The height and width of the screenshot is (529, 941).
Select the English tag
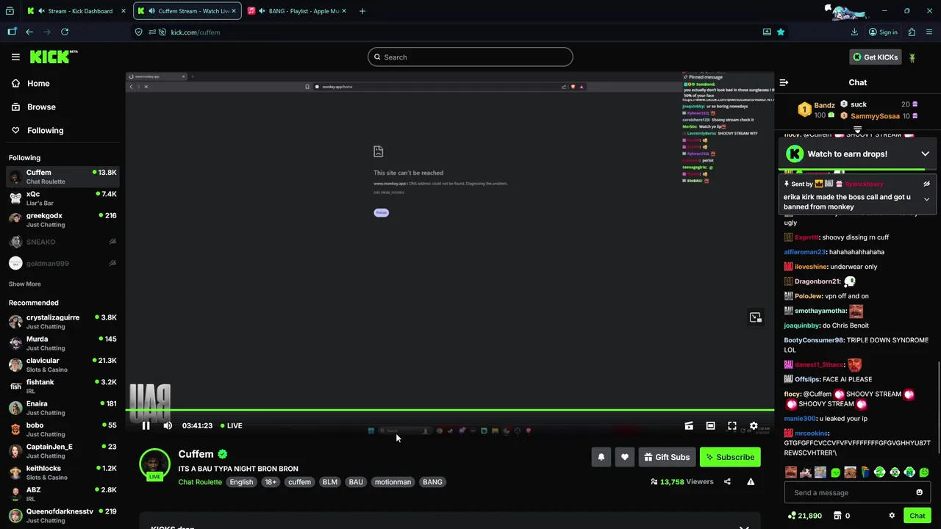(241, 482)
